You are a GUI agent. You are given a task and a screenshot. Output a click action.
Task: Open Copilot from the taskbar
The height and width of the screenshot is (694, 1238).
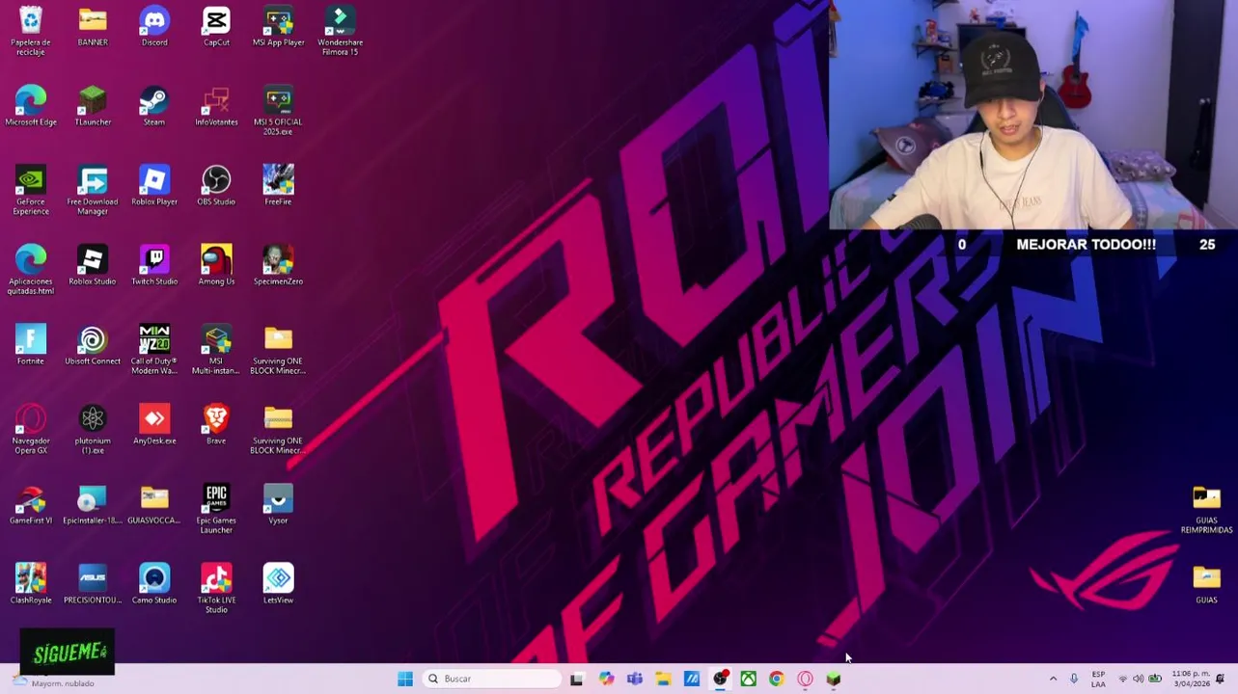(606, 679)
